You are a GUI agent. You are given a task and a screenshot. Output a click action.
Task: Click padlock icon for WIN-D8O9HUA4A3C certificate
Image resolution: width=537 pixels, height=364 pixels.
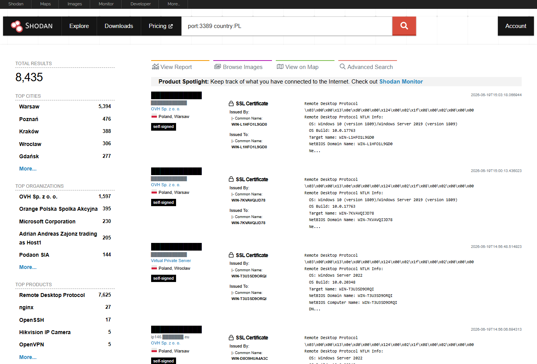(x=231, y=338)
